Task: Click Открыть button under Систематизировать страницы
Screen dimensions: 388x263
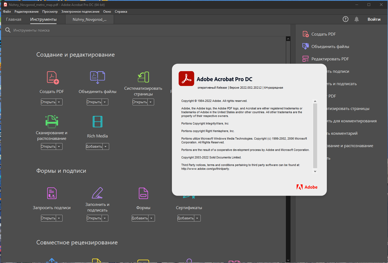Action: (140, 102)
